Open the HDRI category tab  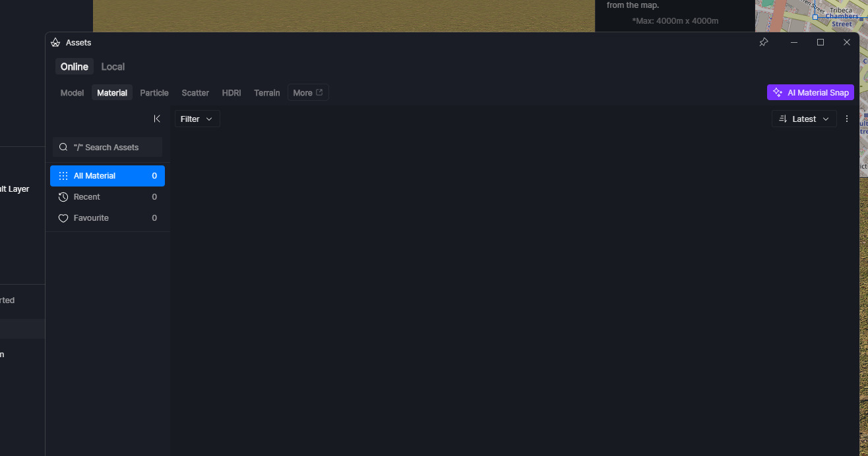(231, 93)
